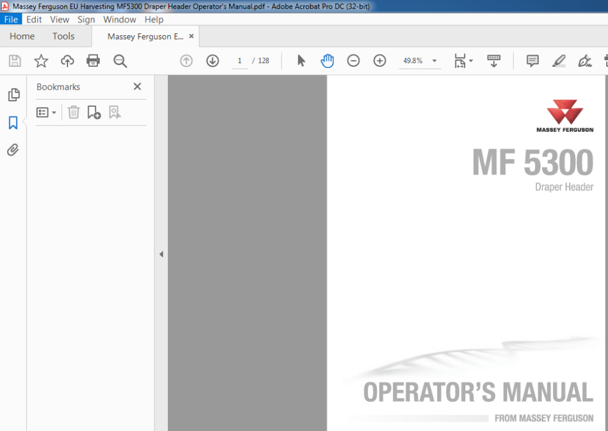The height and width of the screenshot is (431, 608).
Task: Open the View menu
Action: click(x=60, y=19)
